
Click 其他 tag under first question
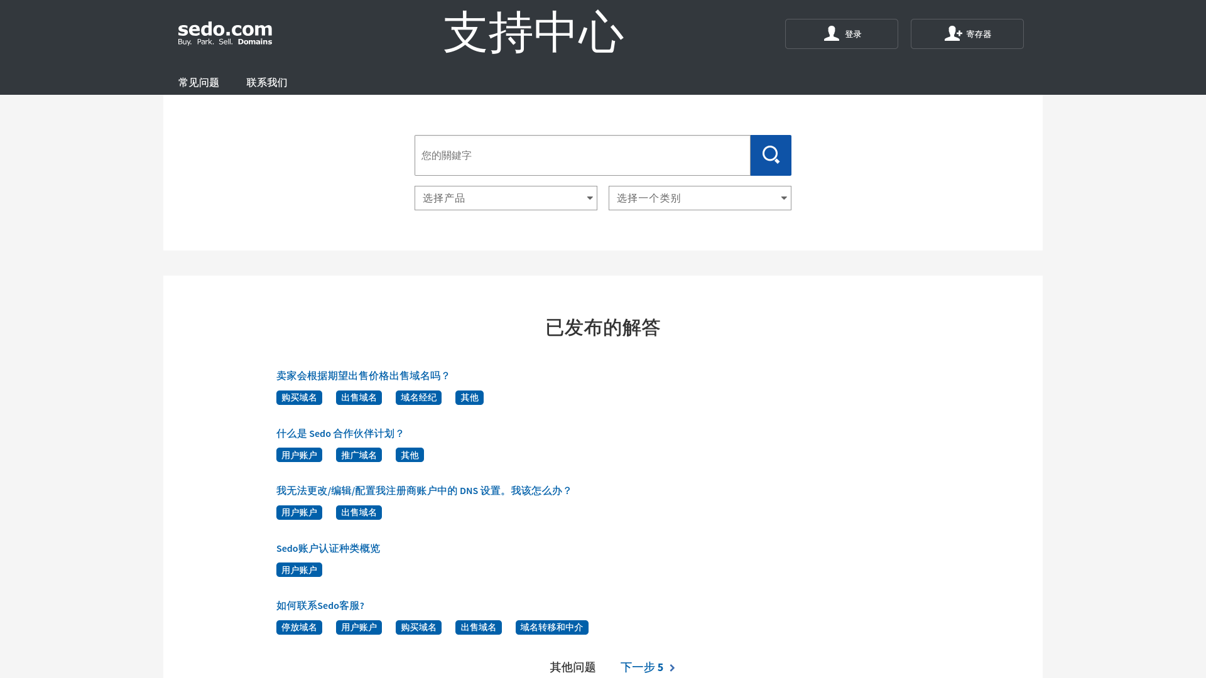[x=469, y=397]
